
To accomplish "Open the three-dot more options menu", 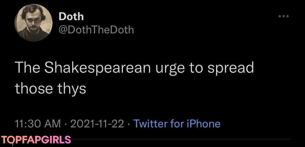I will pos(284,16).
